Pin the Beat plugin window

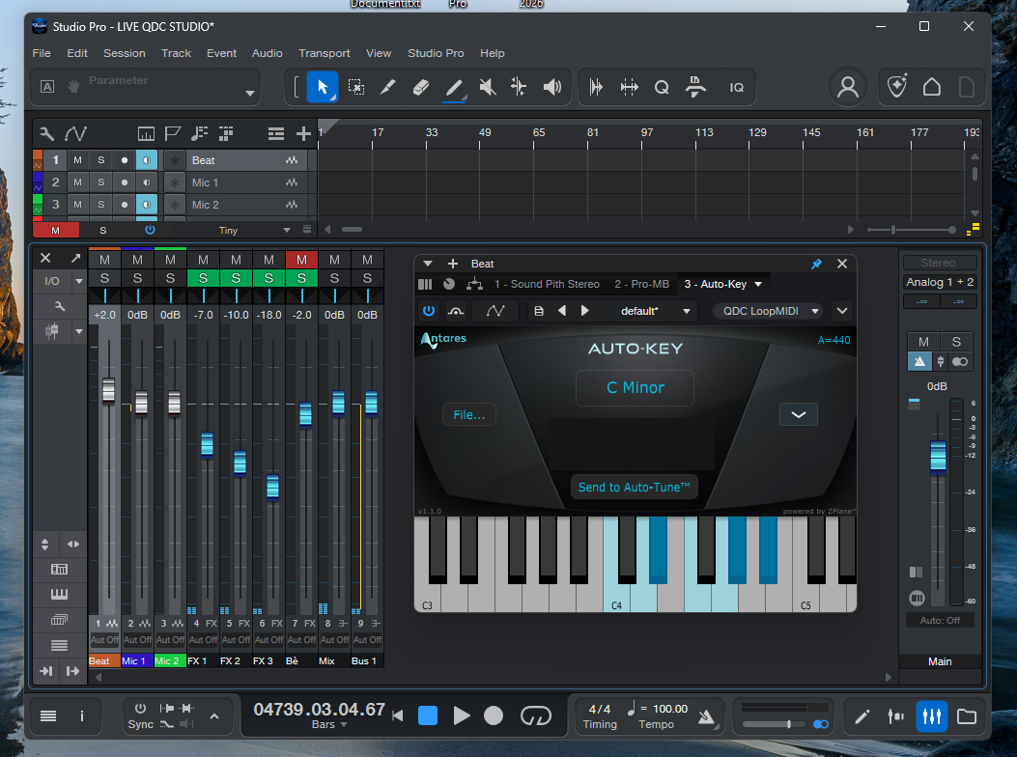pos(816,264)
